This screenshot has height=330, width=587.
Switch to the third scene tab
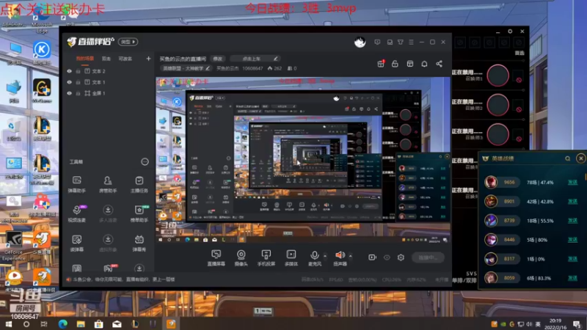pyautogui.click(x=125, y=59)
